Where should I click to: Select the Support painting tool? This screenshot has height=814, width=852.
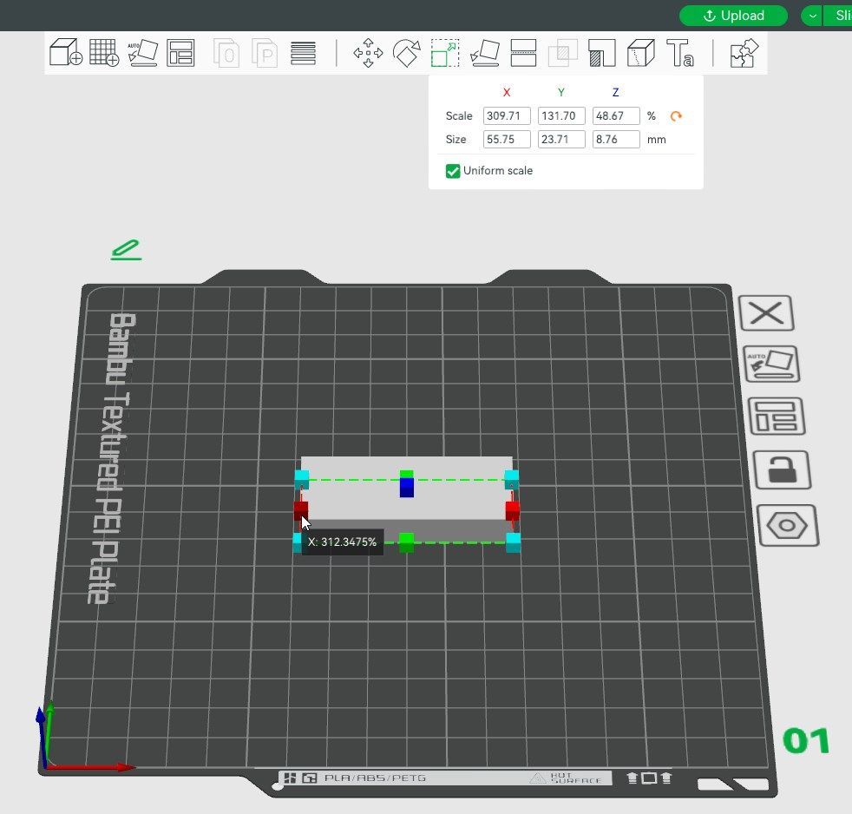(x=601, y=53)
